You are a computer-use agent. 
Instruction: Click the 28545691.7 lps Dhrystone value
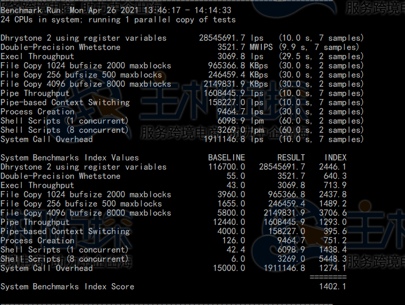click(231, 38)
